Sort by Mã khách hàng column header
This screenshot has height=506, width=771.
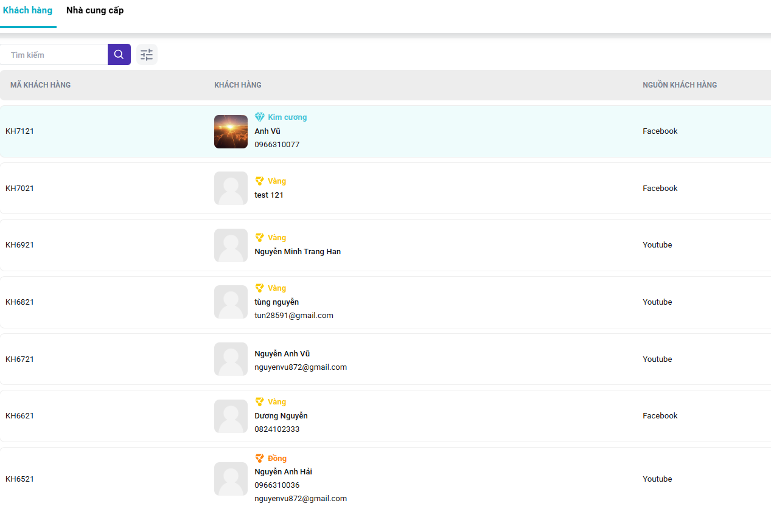tap(40, 85)
